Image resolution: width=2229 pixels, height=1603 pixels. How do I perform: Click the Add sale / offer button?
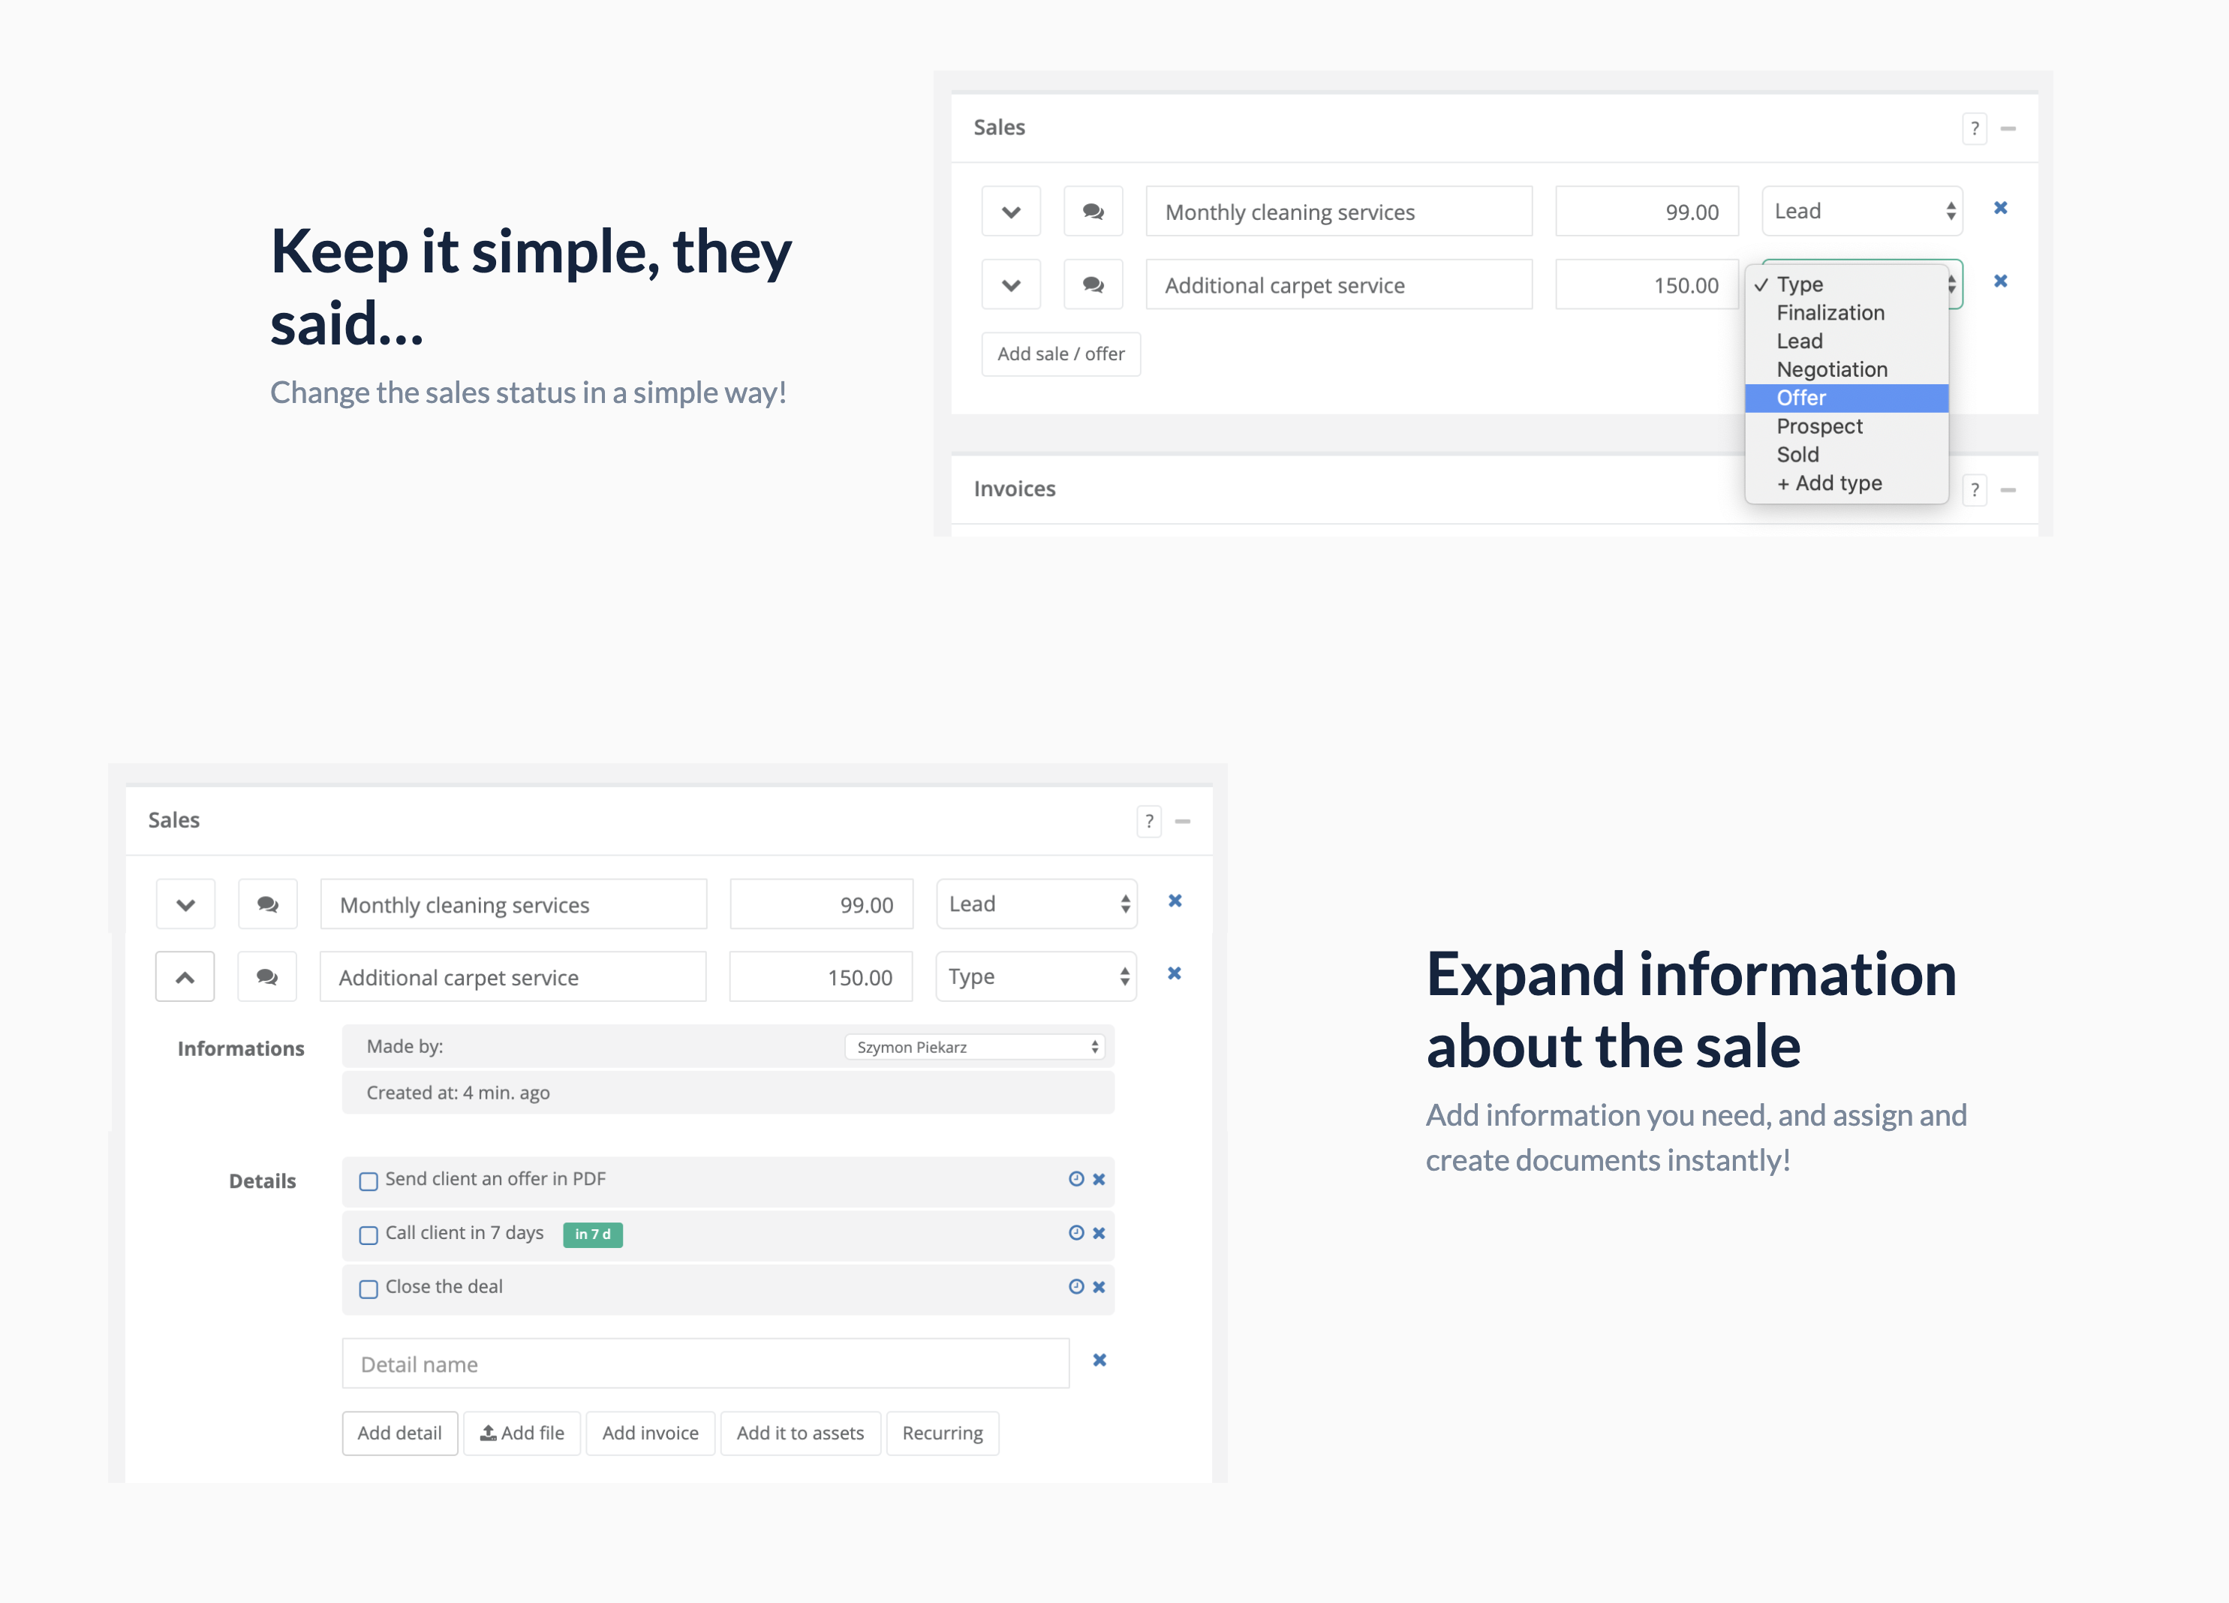1060,353
